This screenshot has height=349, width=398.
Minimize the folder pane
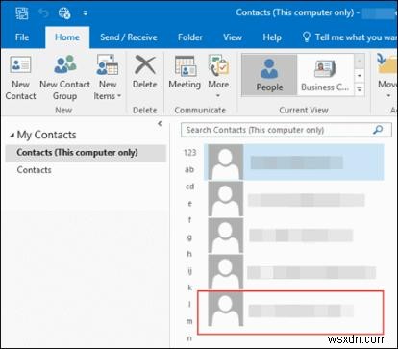160,124
